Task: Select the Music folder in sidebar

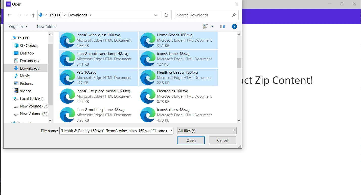Action: [x=25, y=76]
